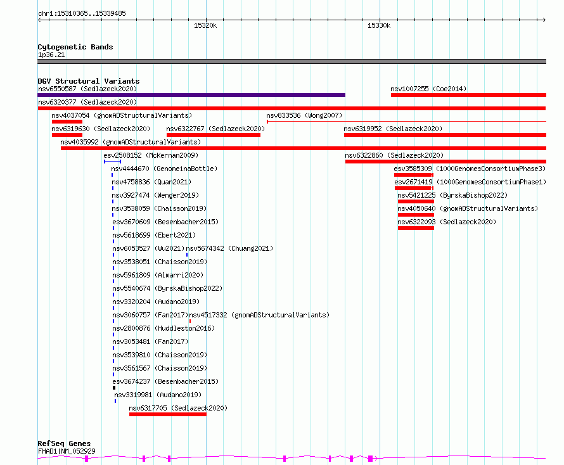
Task: Select the nsv1007255 (Coe2014) variant label
Action: pos(428,89)
